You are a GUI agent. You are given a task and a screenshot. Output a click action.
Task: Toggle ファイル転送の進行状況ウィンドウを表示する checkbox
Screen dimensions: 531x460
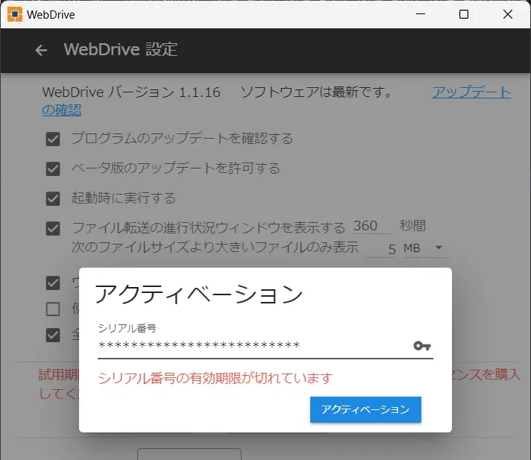tap(53, 228)
